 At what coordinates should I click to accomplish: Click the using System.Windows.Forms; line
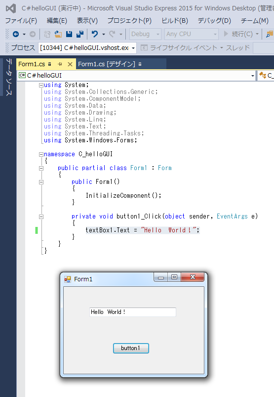(90, 140)
